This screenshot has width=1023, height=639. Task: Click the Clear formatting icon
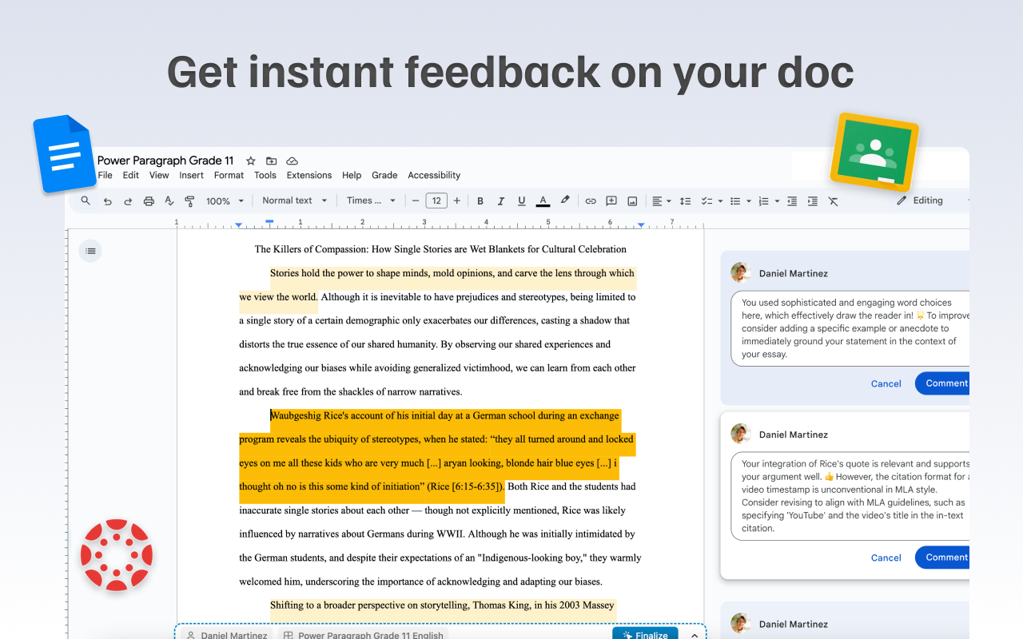[x=833, y=200]
